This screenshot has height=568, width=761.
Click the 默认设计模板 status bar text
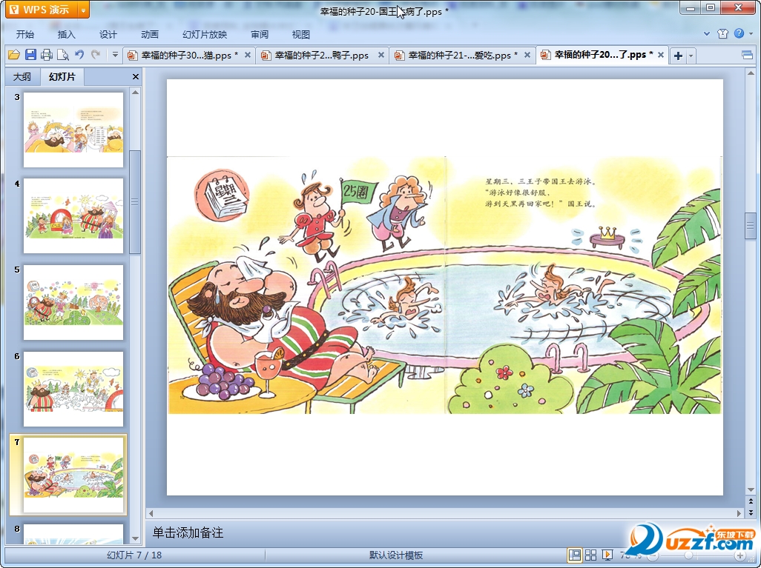tap(396, 555)
